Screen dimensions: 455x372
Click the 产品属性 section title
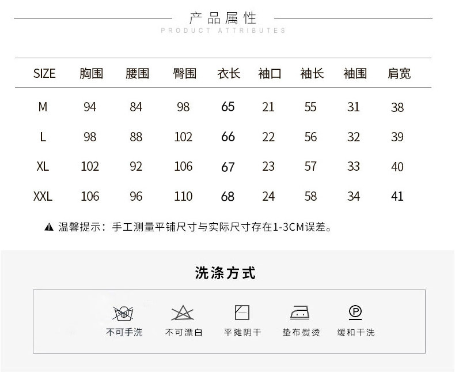223,17
